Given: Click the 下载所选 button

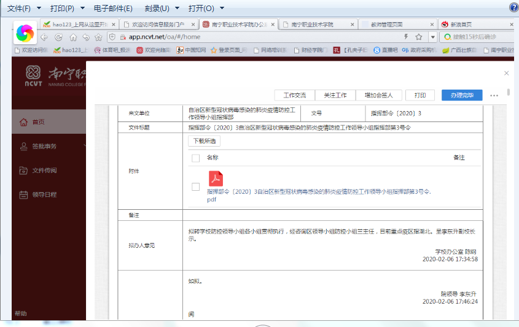Looking at the screenshot, I should pos(205,141).
